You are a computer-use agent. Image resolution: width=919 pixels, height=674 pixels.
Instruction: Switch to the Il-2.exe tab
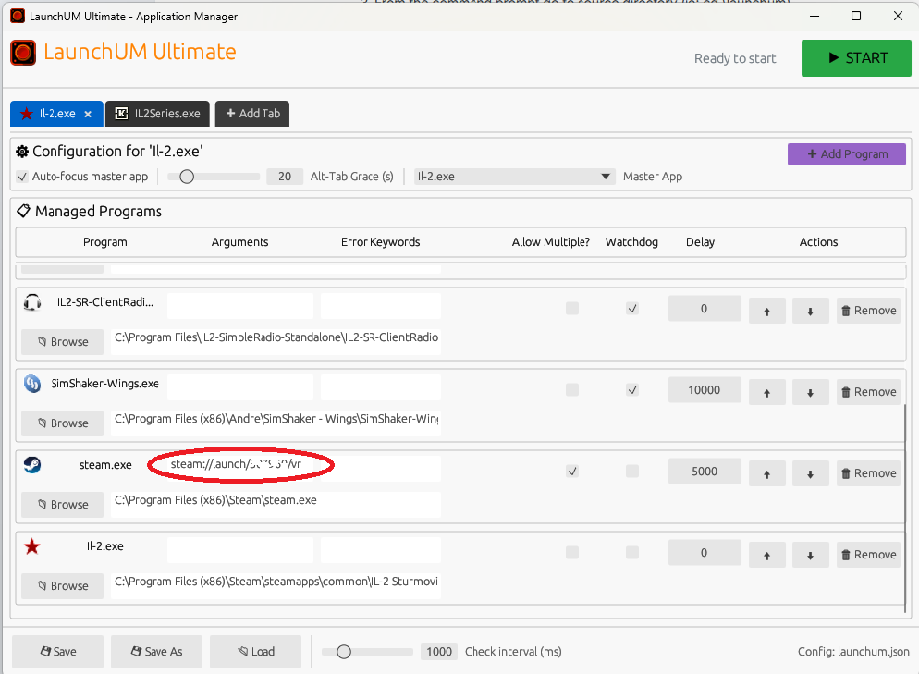56,114
